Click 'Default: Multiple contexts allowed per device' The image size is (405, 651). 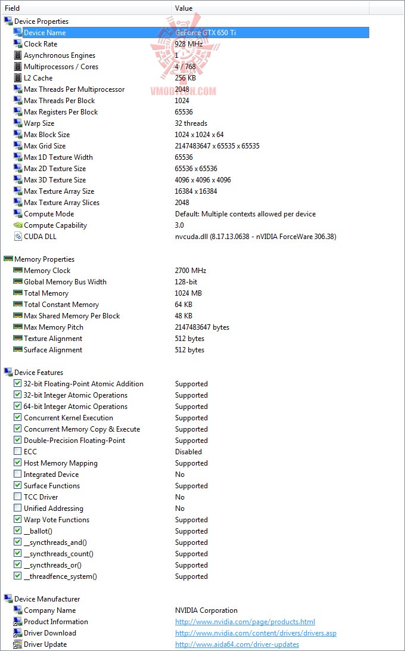pos(245,214)
